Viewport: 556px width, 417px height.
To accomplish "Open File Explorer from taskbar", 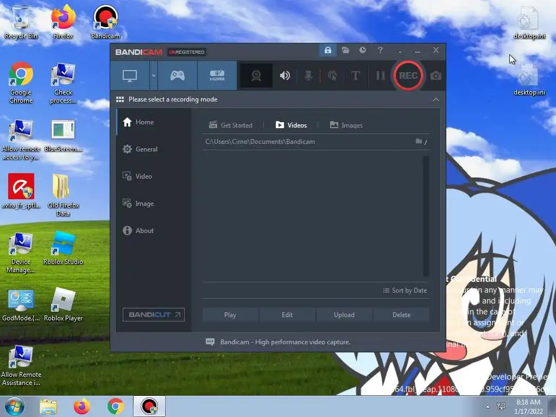I will pyautogui.click(x=48, y=406).
